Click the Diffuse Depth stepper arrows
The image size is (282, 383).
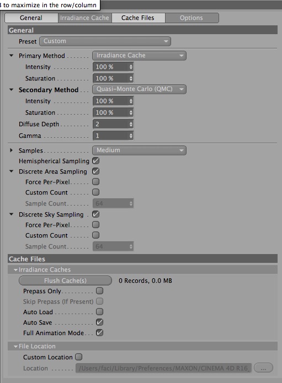click(131, 124)
